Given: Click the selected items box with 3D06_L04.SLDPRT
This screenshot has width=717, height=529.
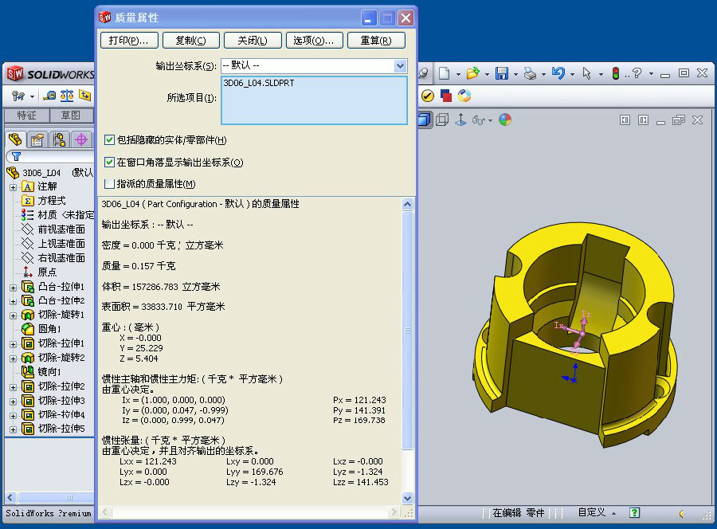Looking at the screenshot, I should point(314,100).
